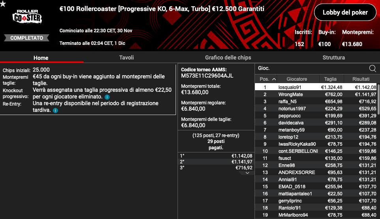Click the Gioc. search field
Viewport: 380px width, 219px height.
coord(312,69)
